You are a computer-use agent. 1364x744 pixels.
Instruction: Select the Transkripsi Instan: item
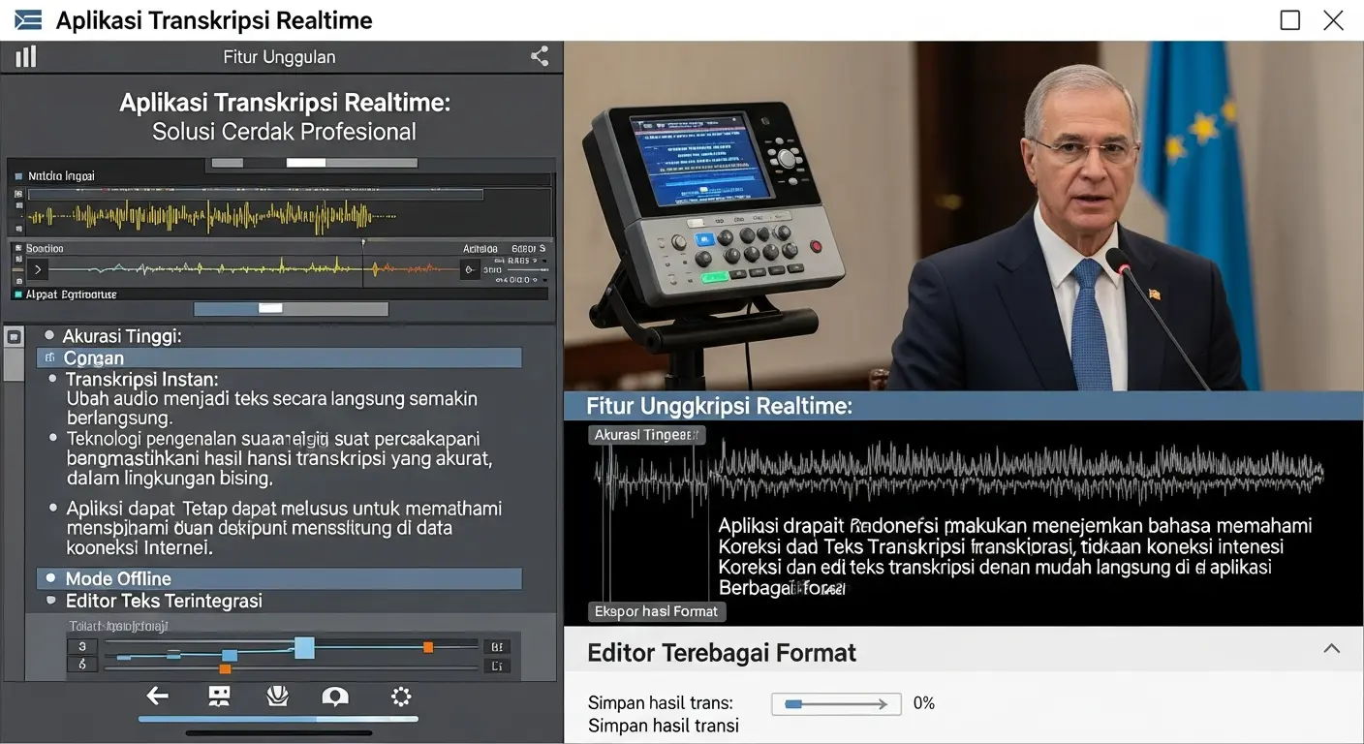(141, 379)
